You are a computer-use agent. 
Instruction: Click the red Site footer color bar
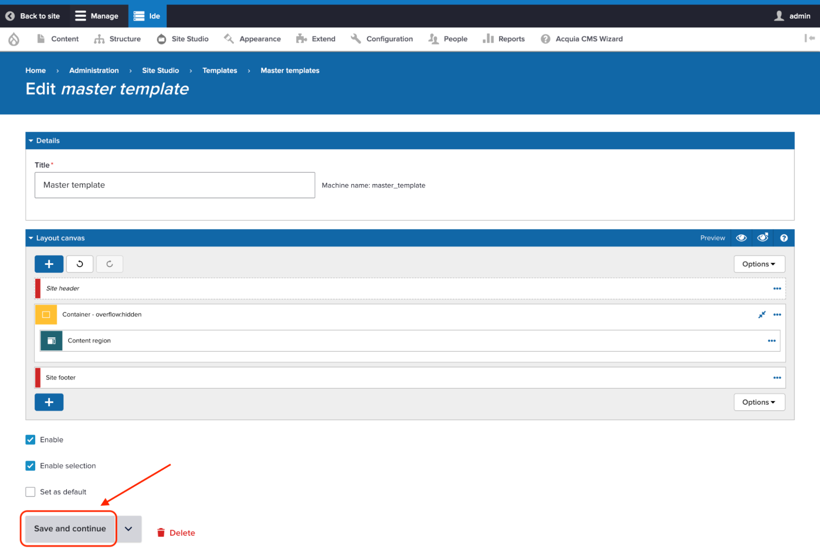pyautogui.click(x=38, y=378)
